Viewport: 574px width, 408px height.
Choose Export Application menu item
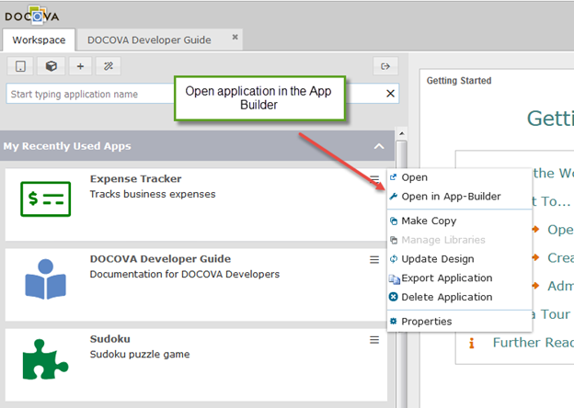pos(459,278)
